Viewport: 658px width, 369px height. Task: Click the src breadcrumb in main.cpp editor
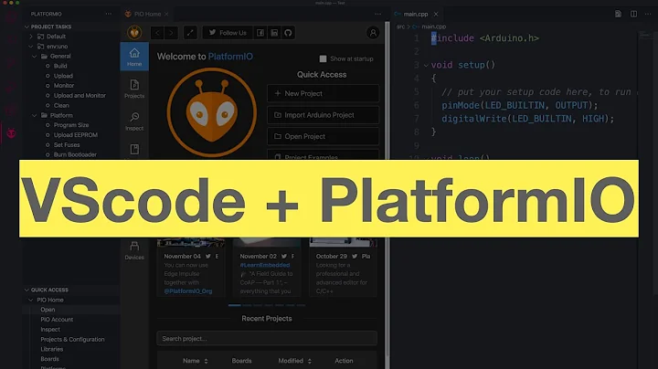(x=401, y=26)
